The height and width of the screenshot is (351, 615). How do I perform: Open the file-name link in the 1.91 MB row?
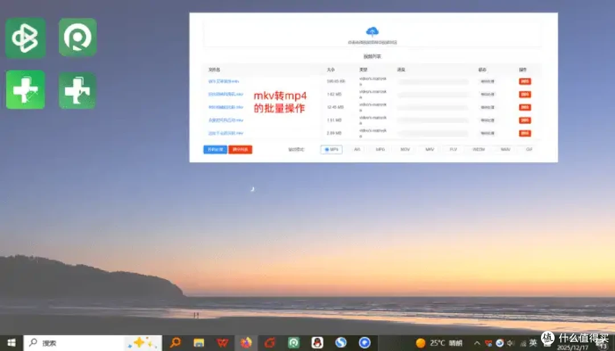(225, 120)
